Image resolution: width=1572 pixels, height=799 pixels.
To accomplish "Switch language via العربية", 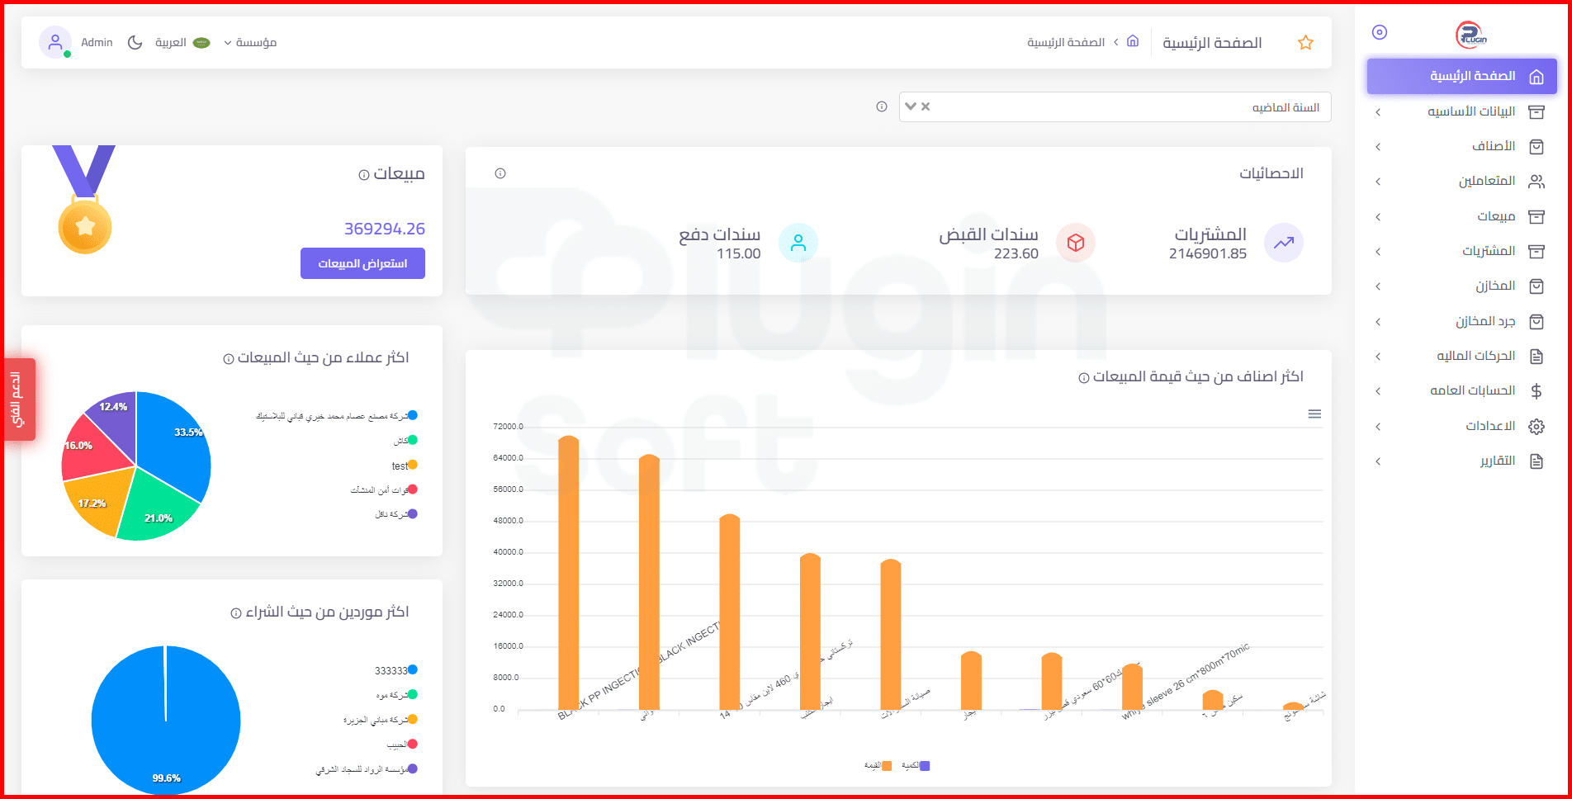I will [171, 42].
